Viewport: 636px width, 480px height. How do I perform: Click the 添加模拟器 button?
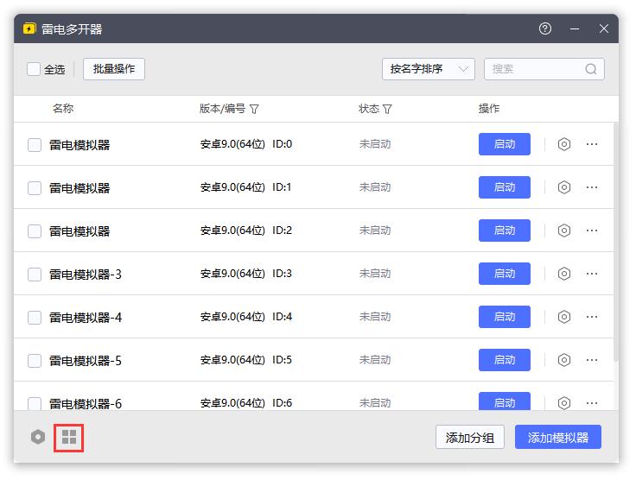(557, 437)
